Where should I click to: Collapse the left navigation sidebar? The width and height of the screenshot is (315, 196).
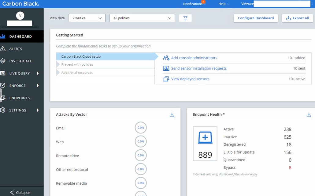(x=20, y=193)
